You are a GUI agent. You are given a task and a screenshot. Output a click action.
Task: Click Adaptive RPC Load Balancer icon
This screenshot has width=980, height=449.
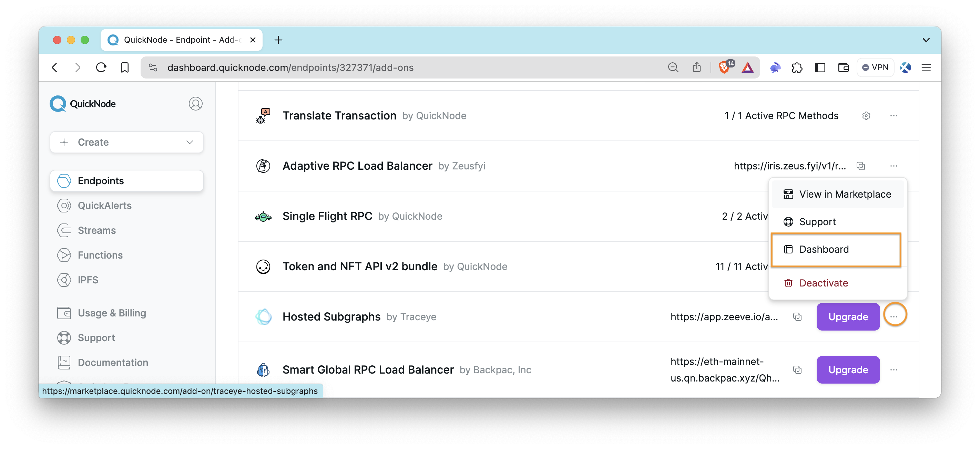(x=263, y=166)
